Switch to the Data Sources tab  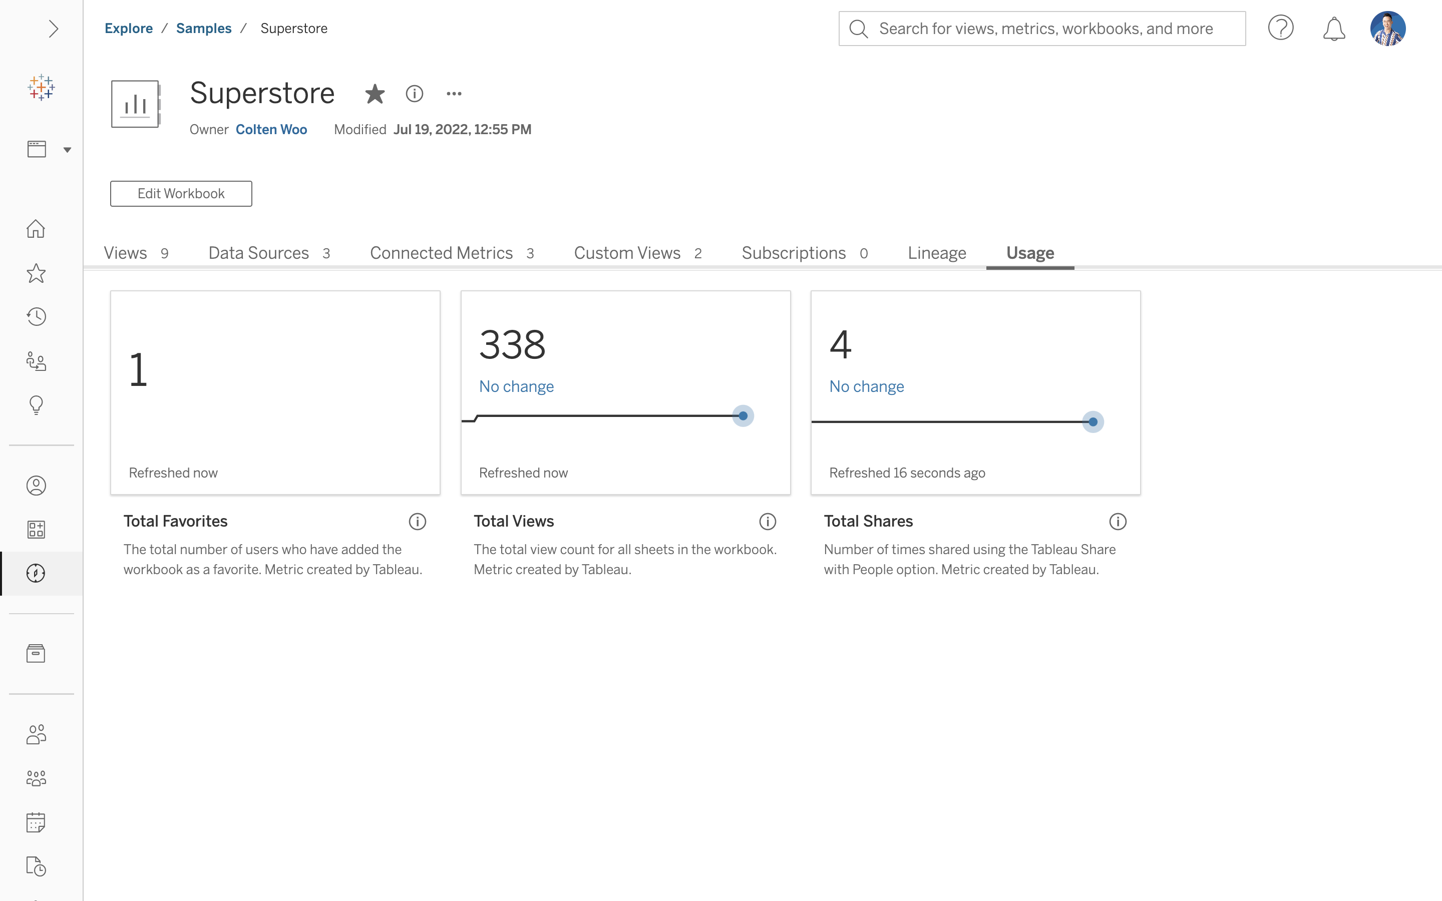[269, 253]
